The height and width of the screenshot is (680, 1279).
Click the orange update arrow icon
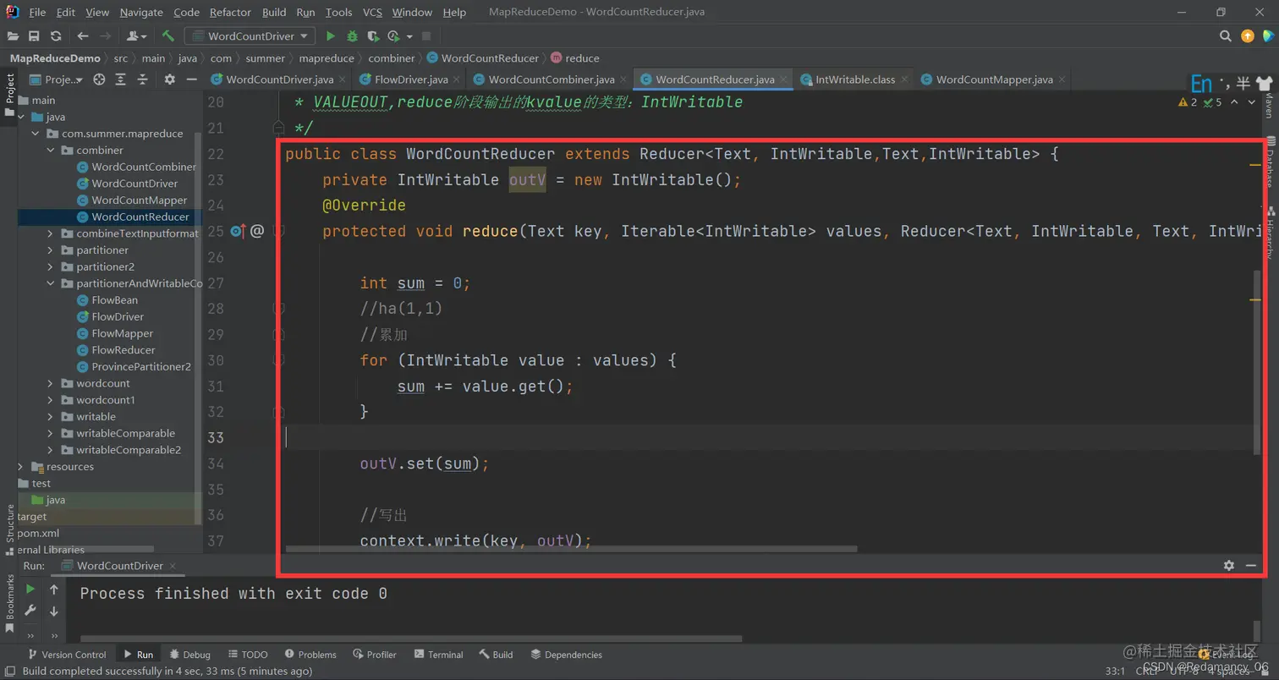[x=1248, y=36]
